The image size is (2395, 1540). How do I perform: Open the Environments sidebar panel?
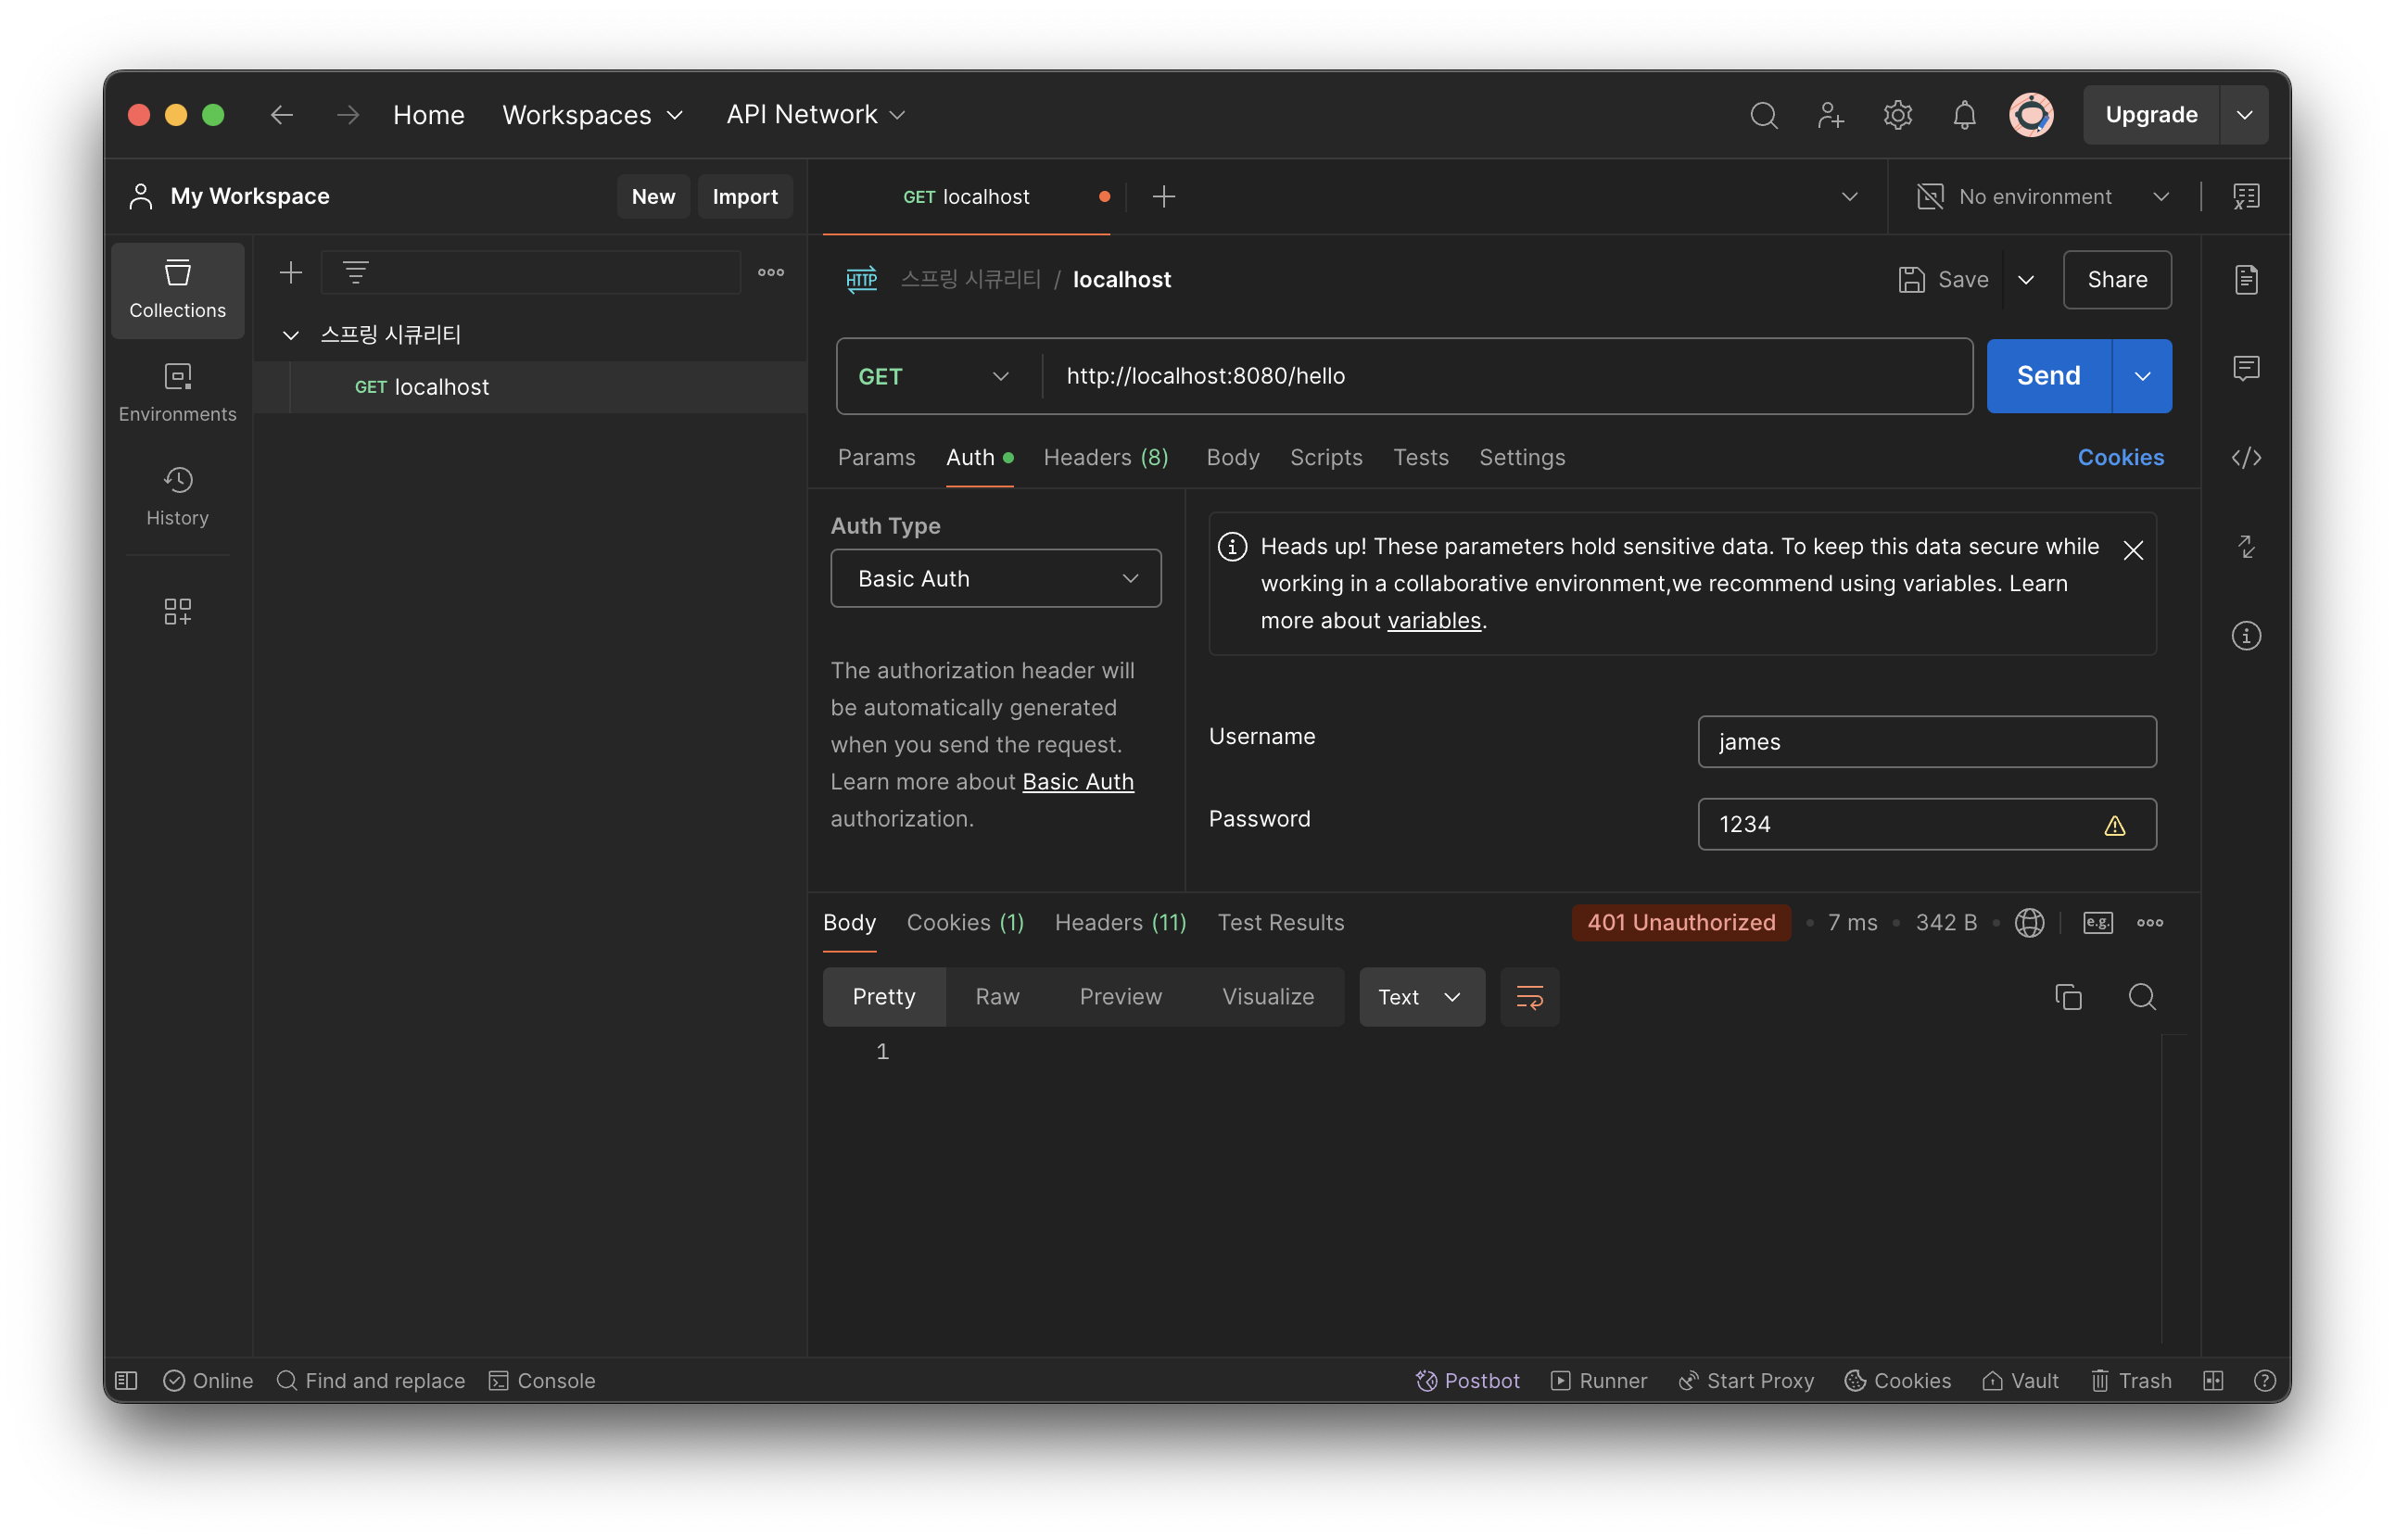coord(177,393)
